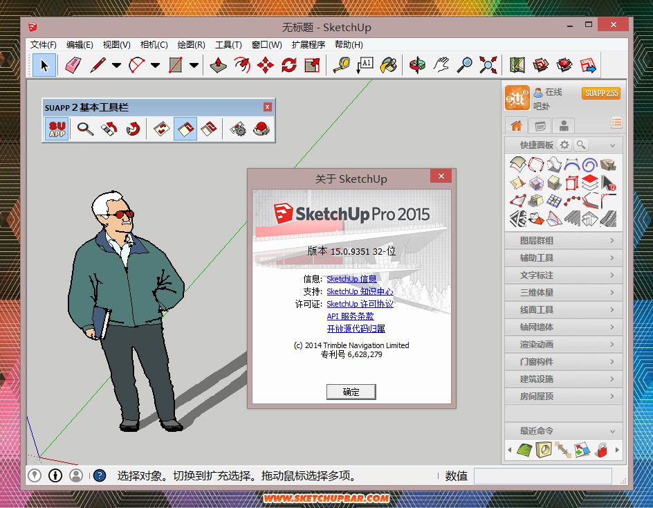Click the red padlock icon in recent commands

coord(601,450)
